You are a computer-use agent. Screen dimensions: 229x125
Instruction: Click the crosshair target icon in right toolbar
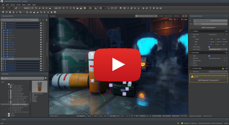point(143,8)
